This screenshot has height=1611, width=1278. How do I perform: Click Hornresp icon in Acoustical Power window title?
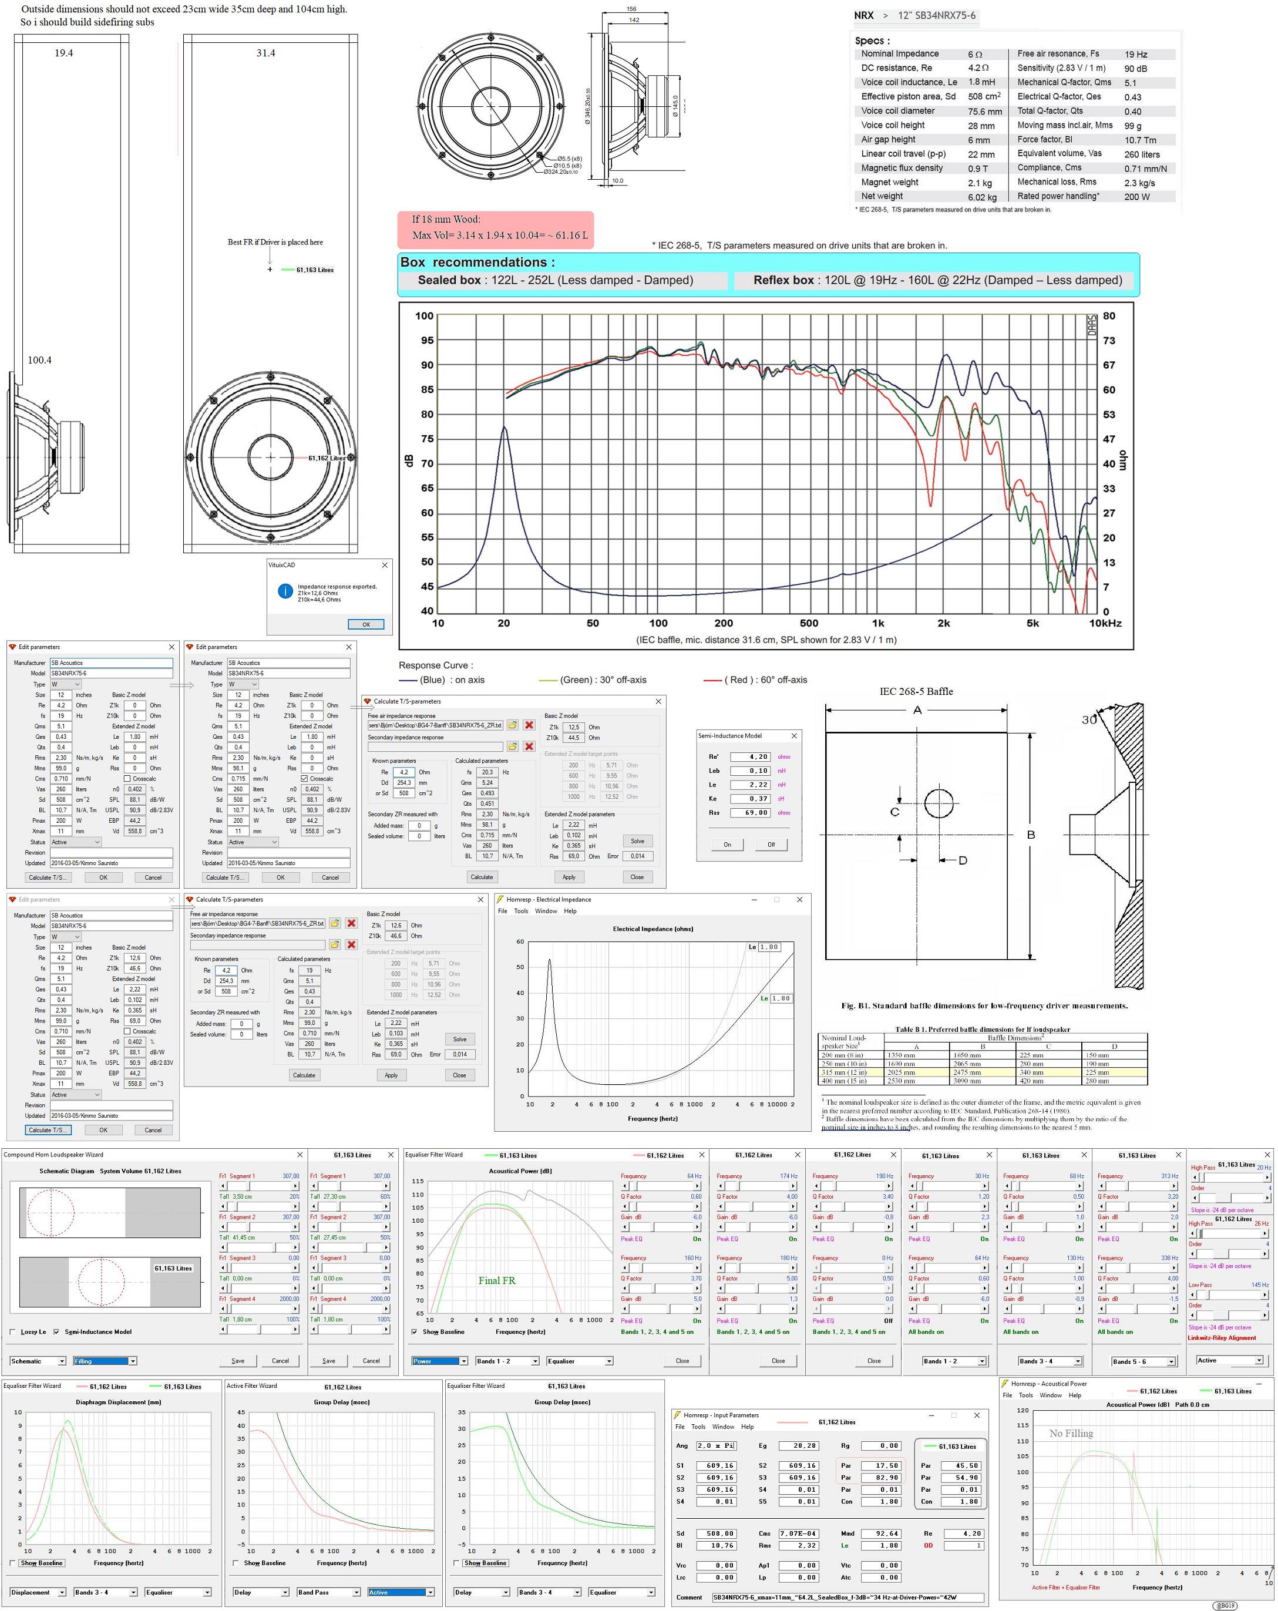click(1005, 1384)
